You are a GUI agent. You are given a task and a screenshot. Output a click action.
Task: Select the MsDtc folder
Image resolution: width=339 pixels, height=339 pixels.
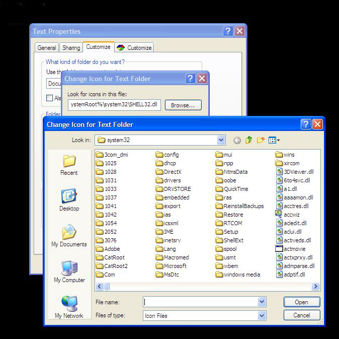[167, 275]
